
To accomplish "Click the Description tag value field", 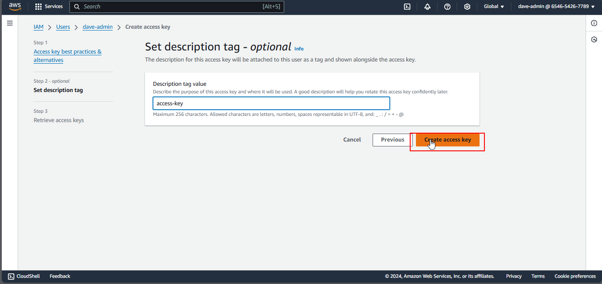I will click(x=271, y=104).
